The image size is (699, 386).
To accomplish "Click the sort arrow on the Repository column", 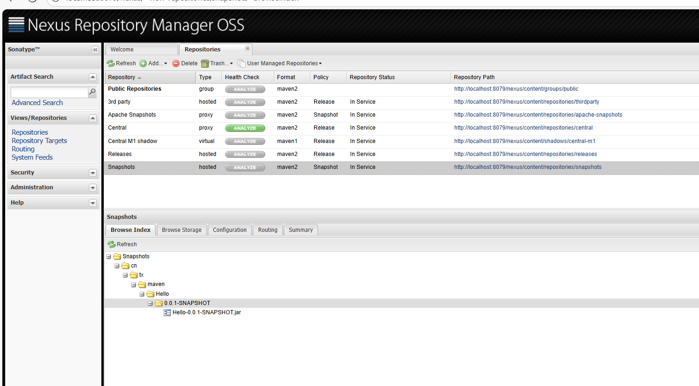I will pos(139,78).
